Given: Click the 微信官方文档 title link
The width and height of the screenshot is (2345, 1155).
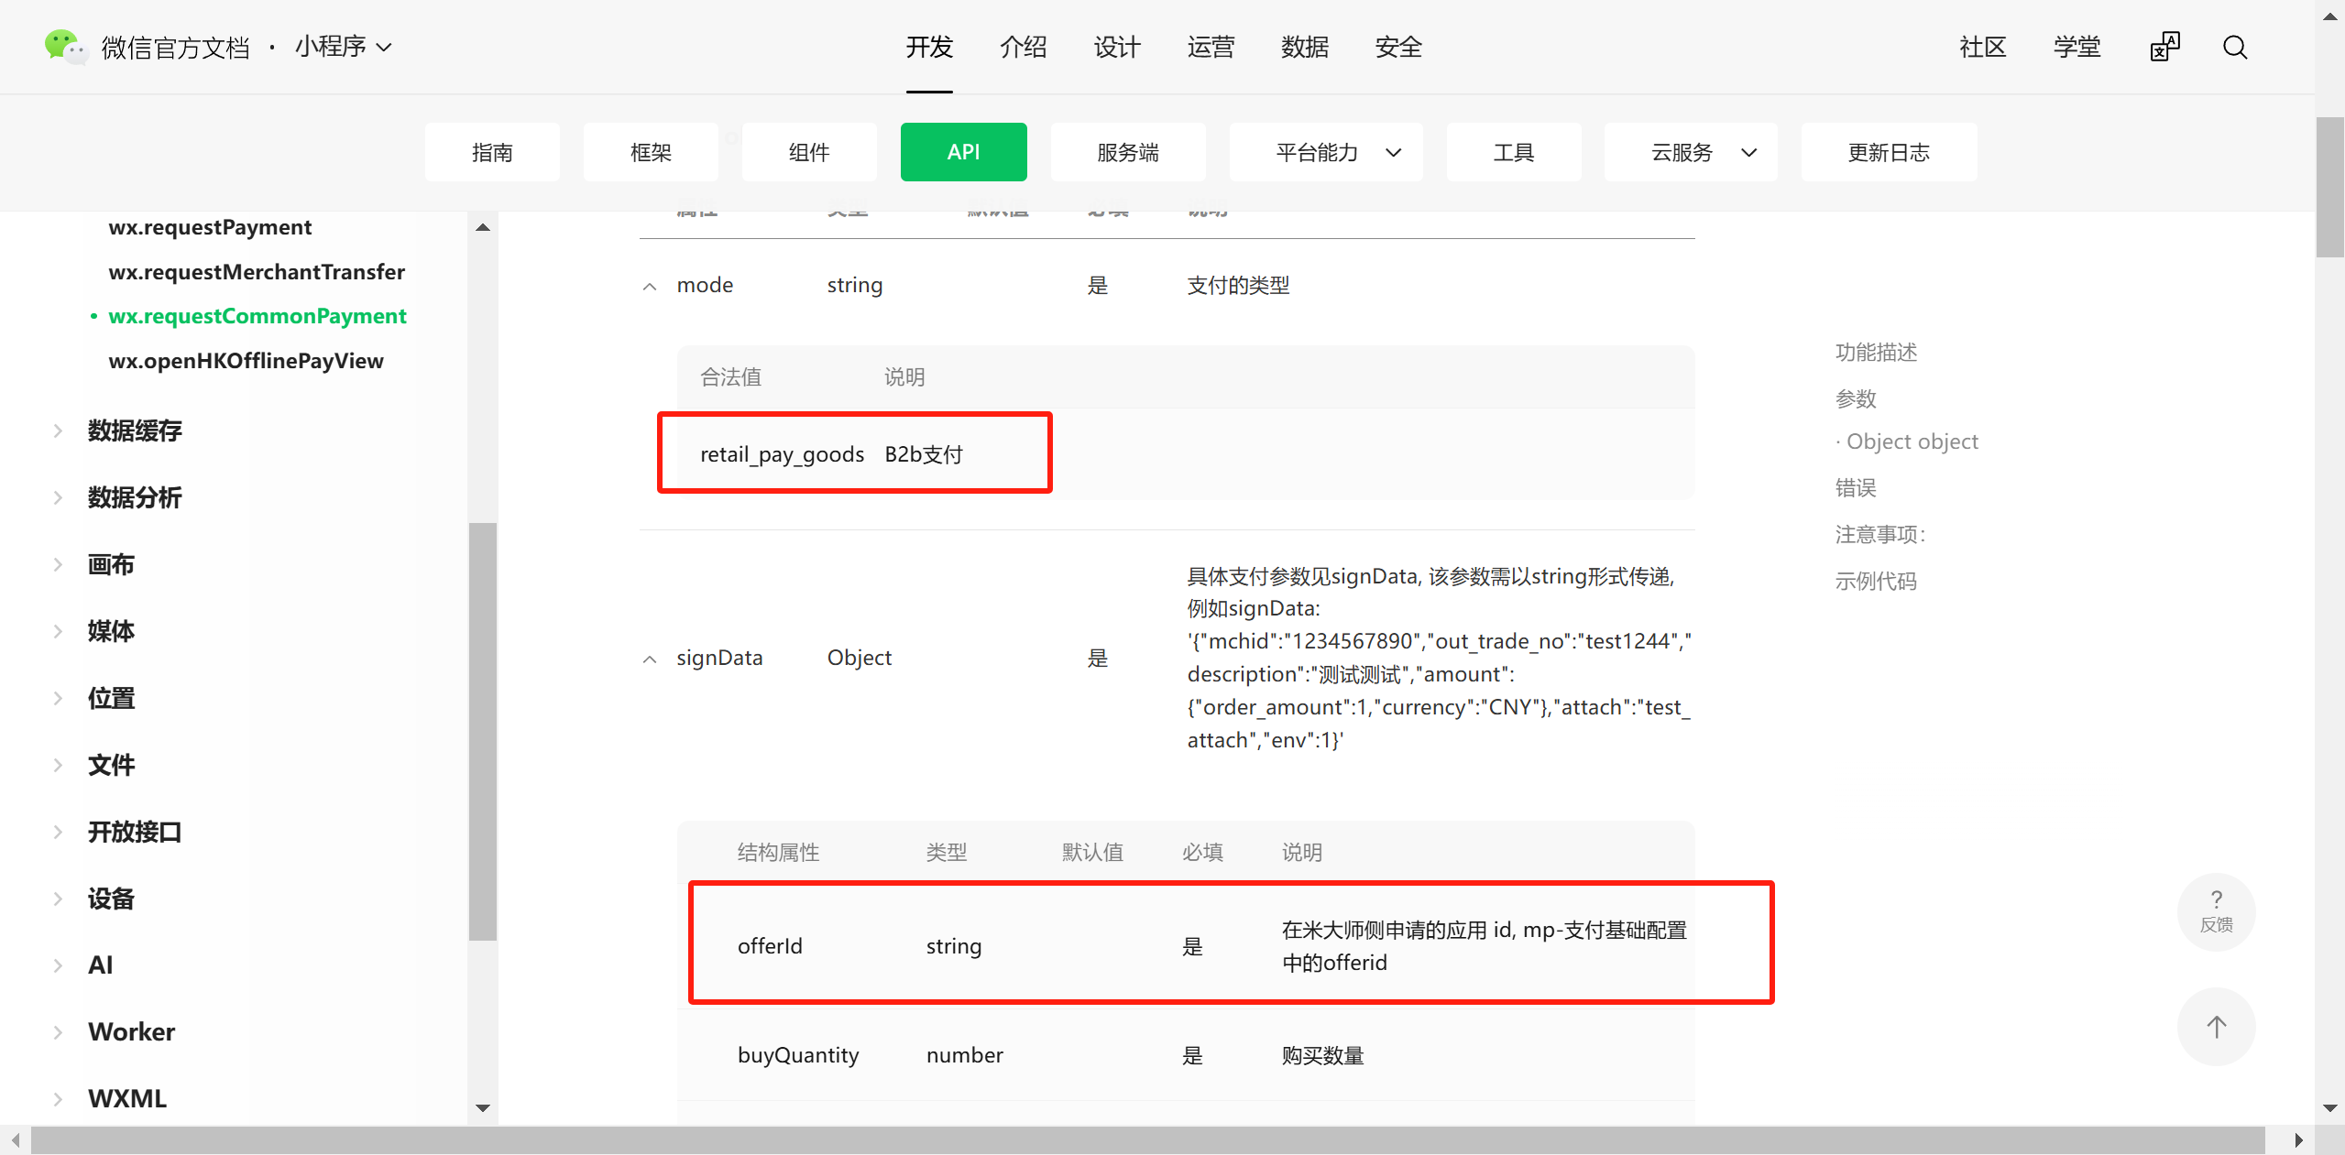Looking at the screenshot, I should [x=175, y=47].
